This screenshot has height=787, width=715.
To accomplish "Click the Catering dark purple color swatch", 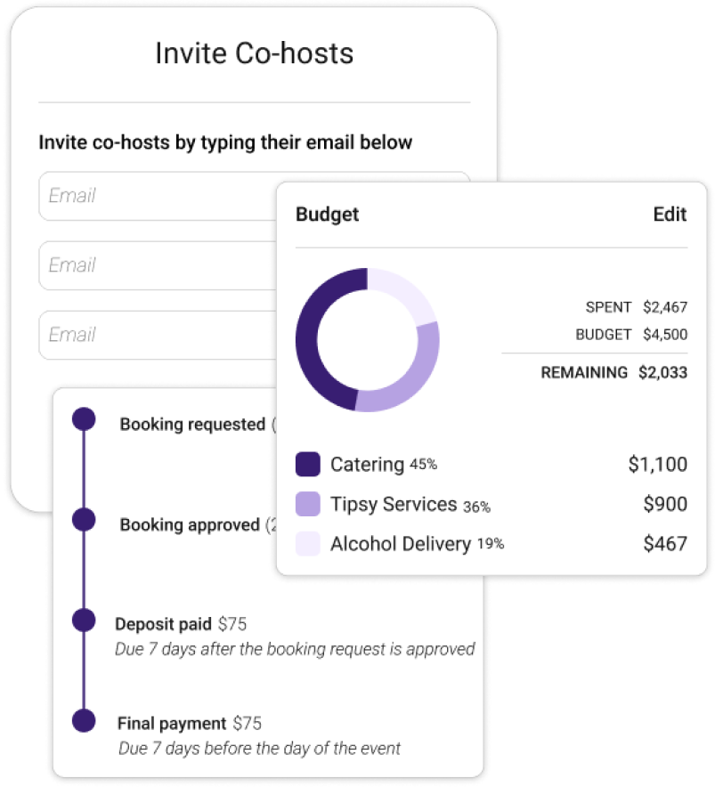I will point(308,464).
